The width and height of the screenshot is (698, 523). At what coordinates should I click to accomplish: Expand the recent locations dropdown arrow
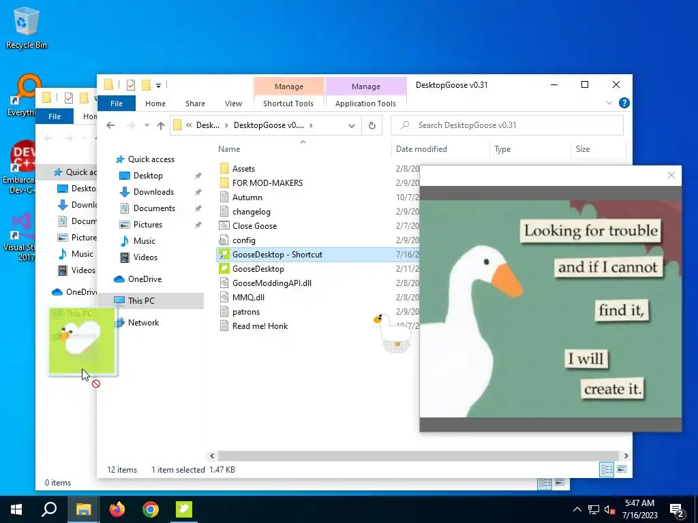click(147, 125)
